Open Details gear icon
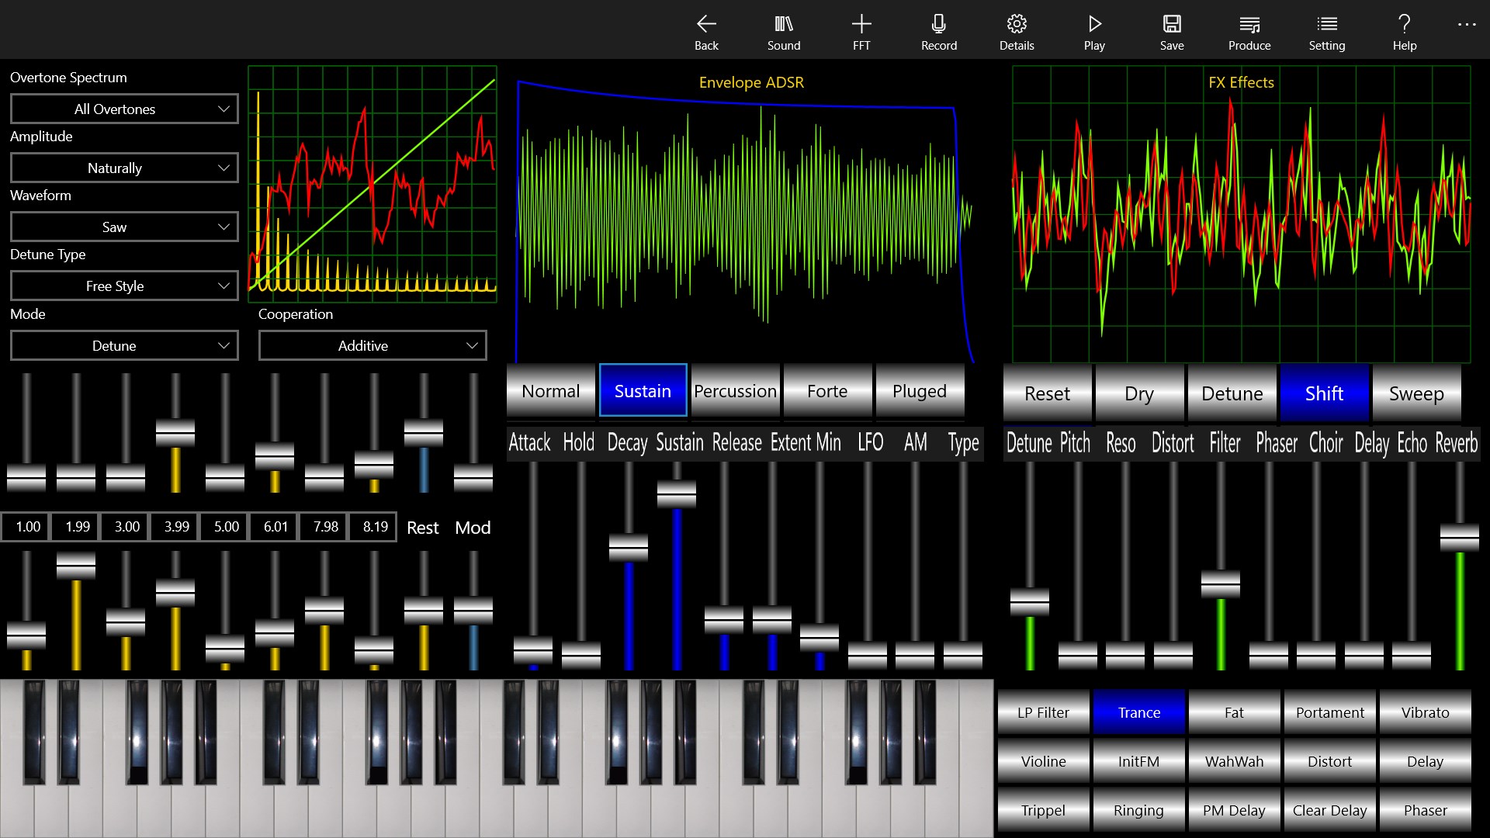This screenshot has height=838, width=1490. click(1017, 24)
